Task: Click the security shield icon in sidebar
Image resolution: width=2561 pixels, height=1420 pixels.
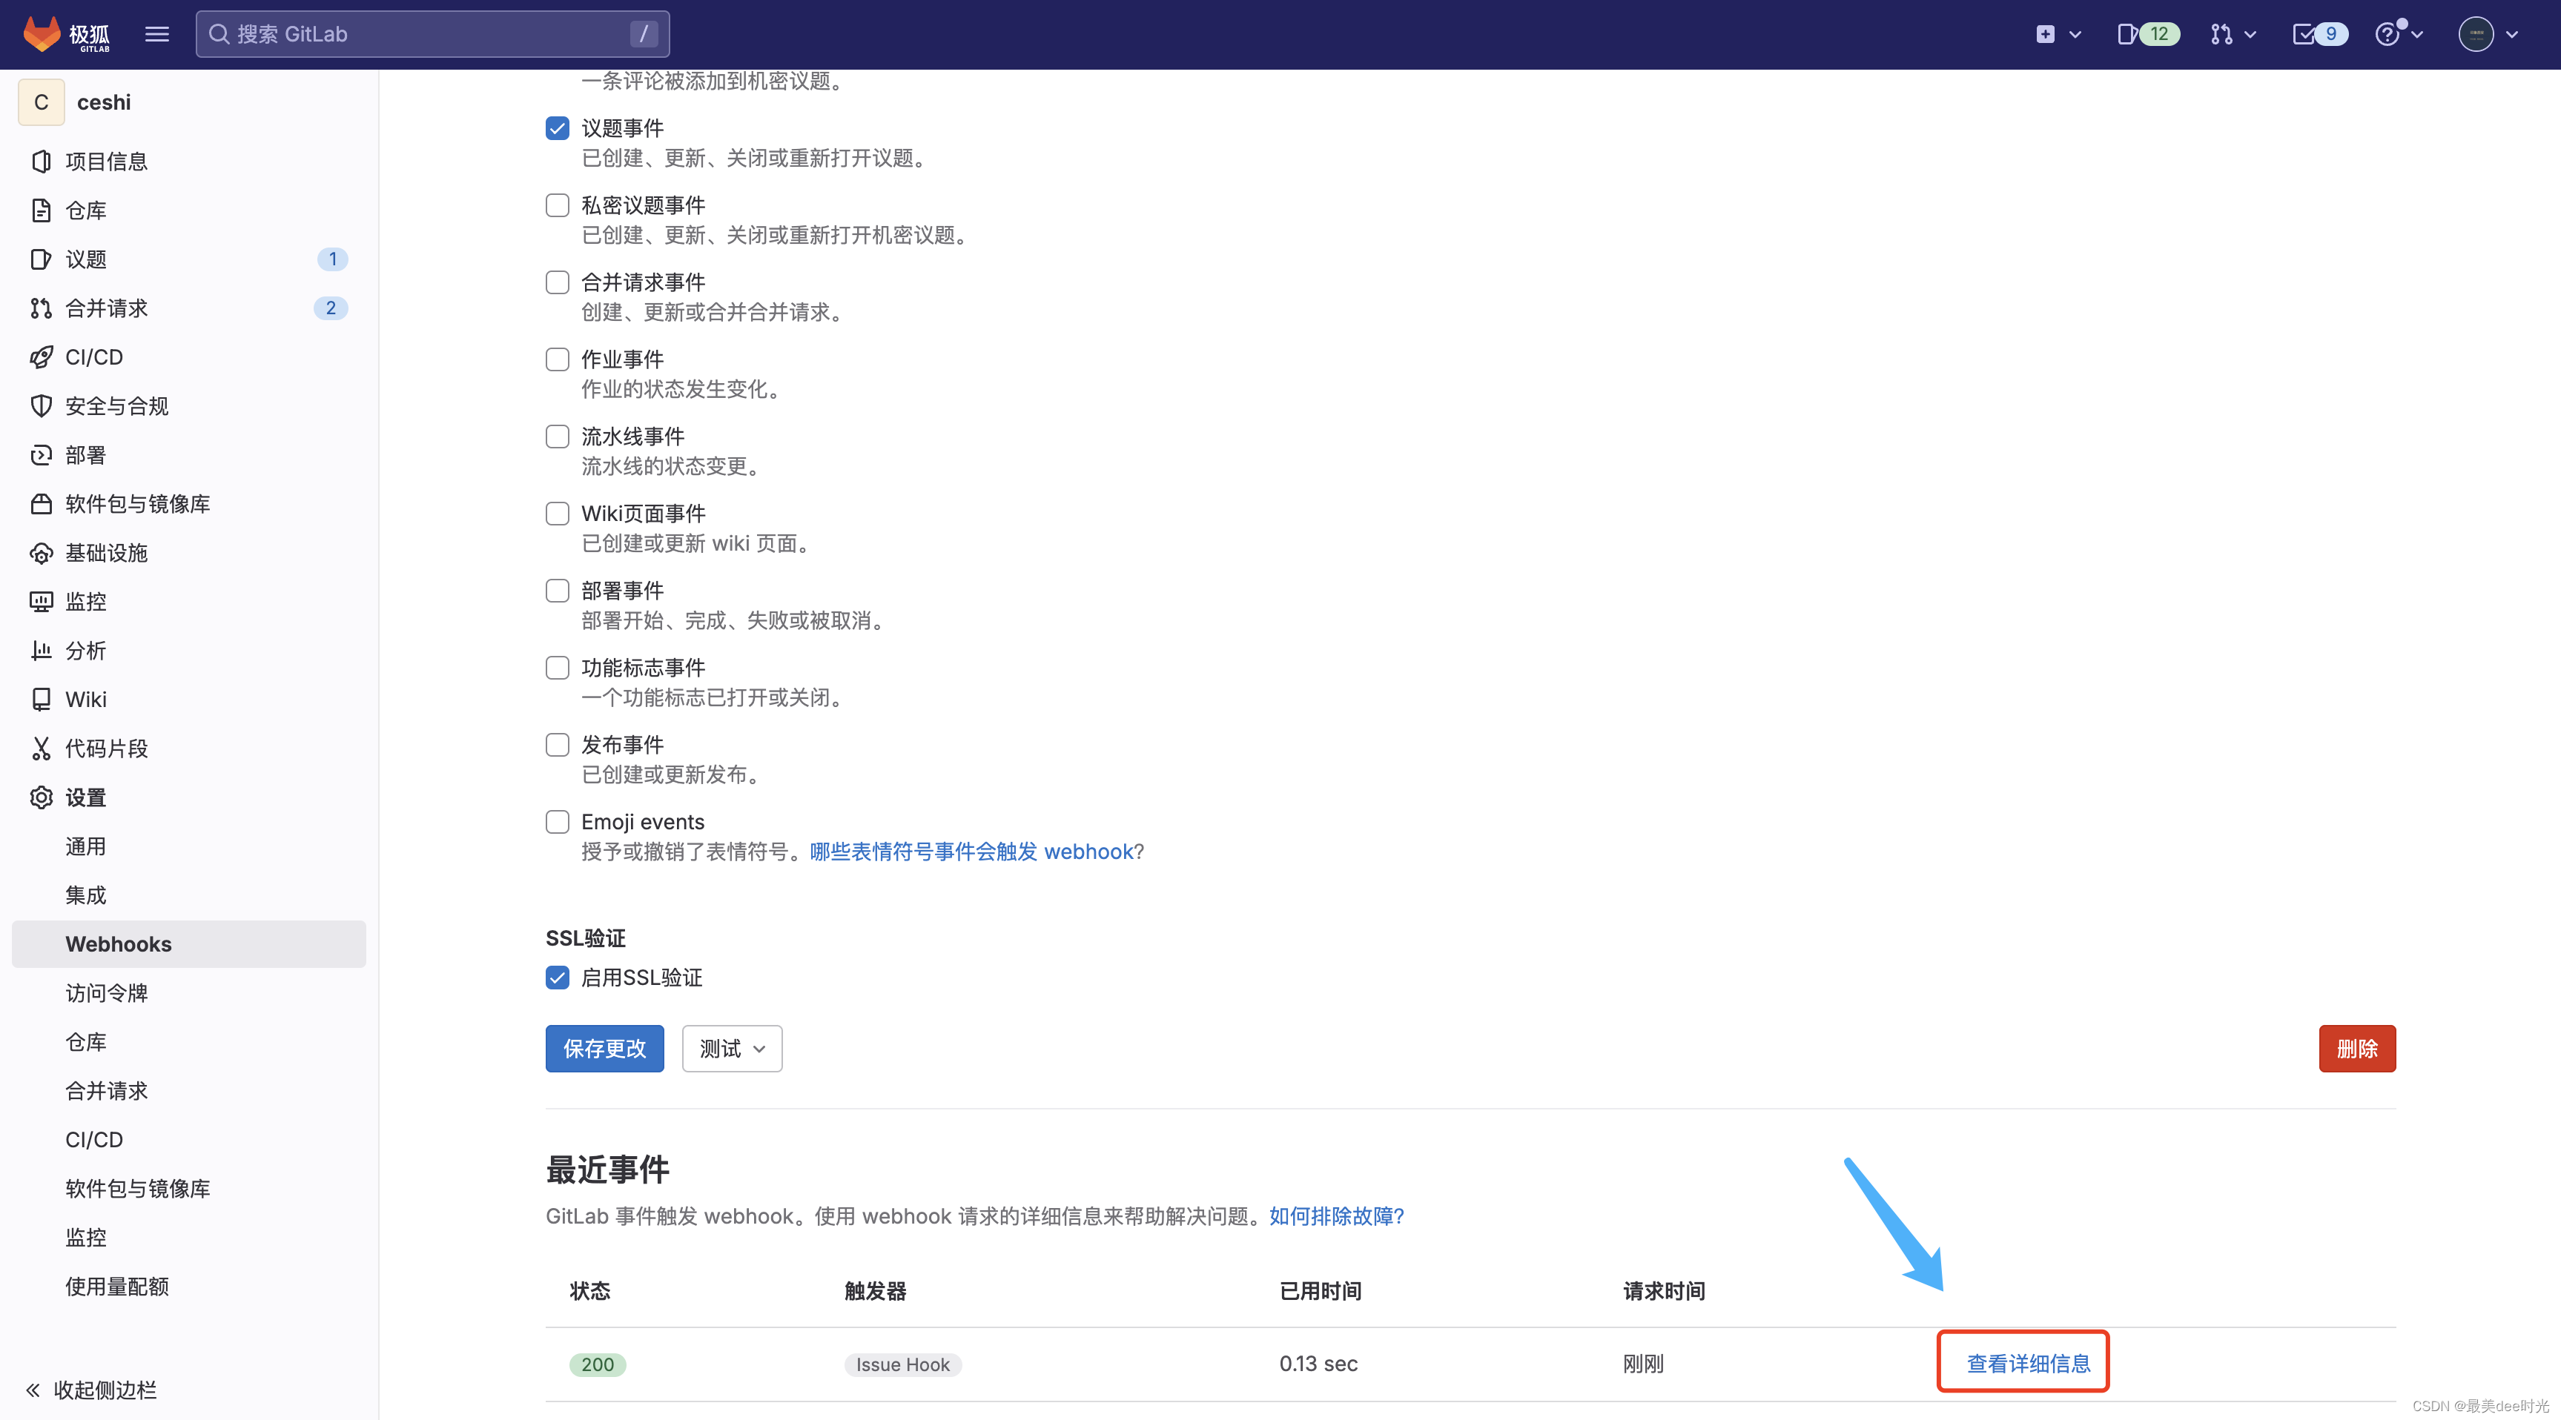Action: tap(41, 405)
